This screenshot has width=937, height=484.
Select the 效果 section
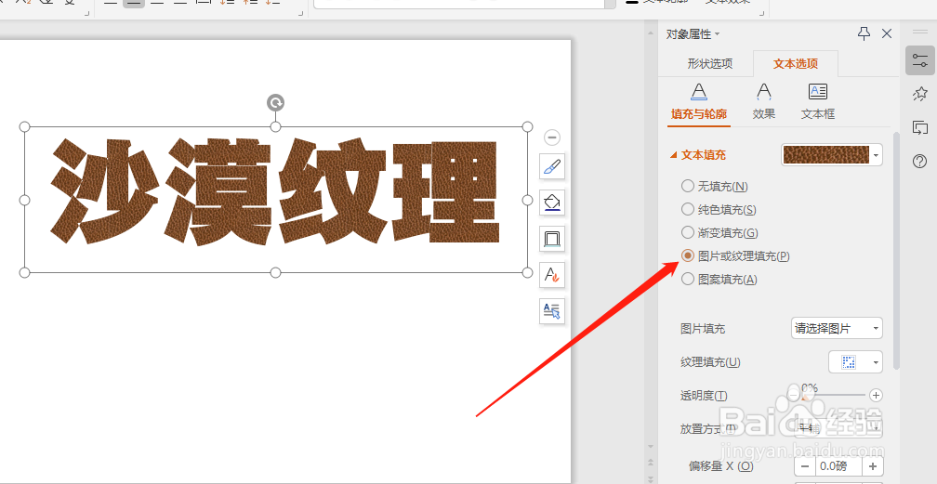click(764, 101)
